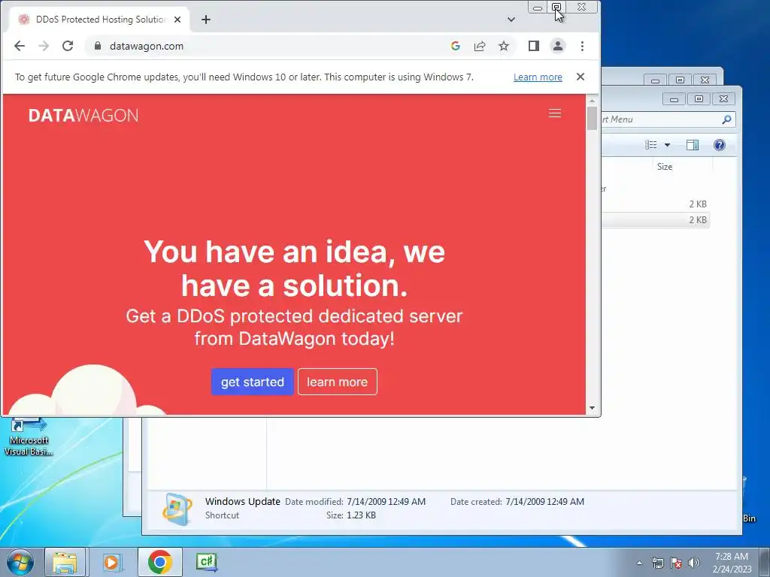The width and height of the screenshot is (770, 577).
Task: Click Date created value in details pane
Action: pos(544,501)
